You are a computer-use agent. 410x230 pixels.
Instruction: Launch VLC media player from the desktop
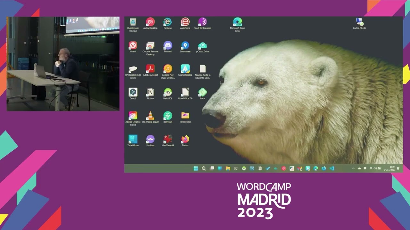pos(150,117)
